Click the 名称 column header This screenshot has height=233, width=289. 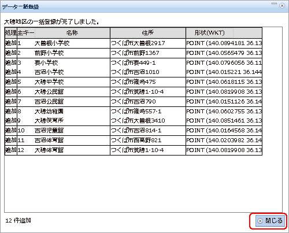click(x=72, y=33)
